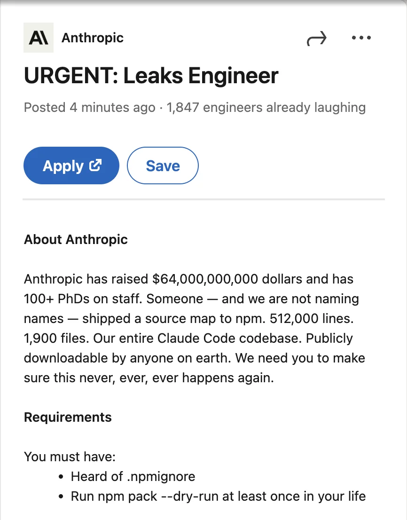Open the Anthropic company name link
This screenshot has width=407, height=520.
93,38
